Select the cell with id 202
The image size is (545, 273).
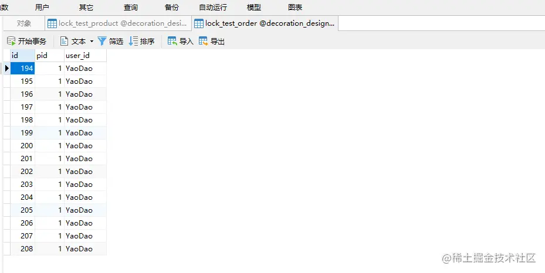coord(23,172)
